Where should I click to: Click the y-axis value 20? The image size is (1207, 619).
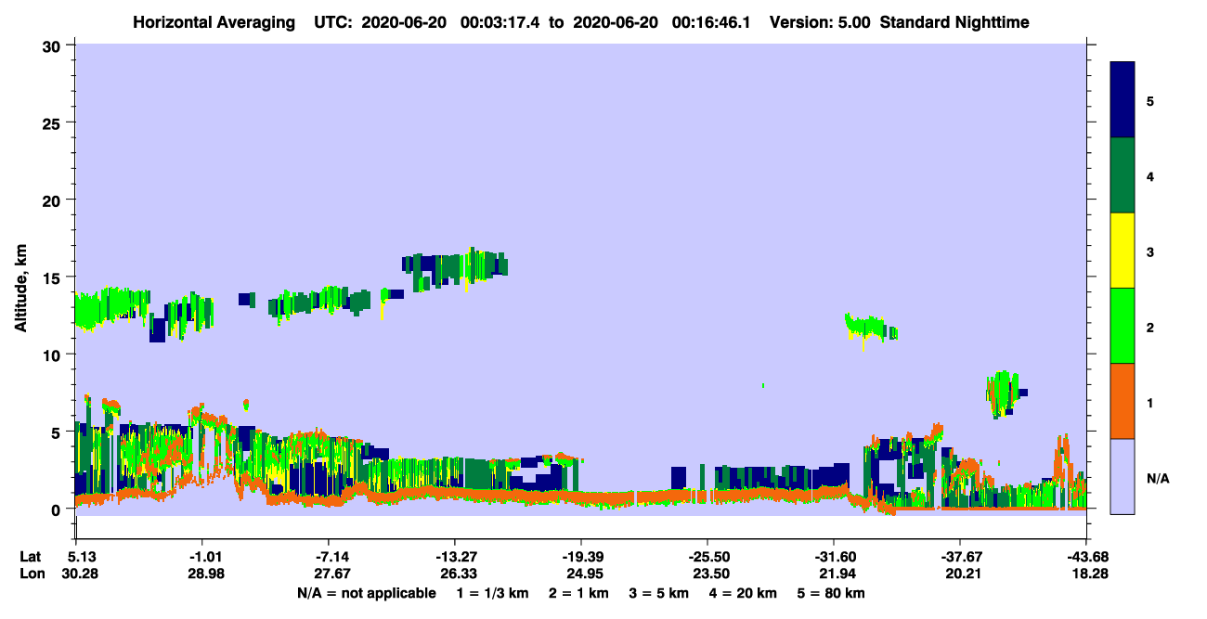tap(53, 200)
